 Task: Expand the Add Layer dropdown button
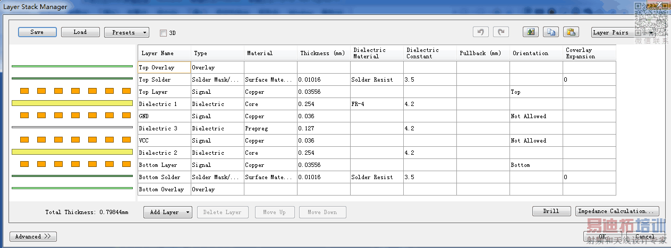(x=167, y=212)
